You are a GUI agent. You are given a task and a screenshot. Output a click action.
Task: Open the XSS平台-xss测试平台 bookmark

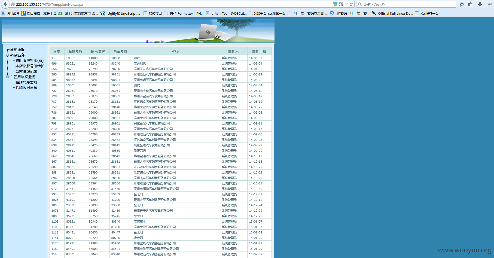tap(267, 13)
